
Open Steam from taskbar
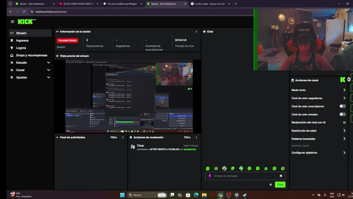(245, 195)
